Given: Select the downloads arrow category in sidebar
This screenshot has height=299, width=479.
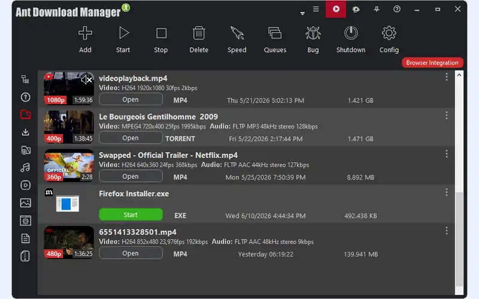Looking at the screenshot, I should point(25,132).
